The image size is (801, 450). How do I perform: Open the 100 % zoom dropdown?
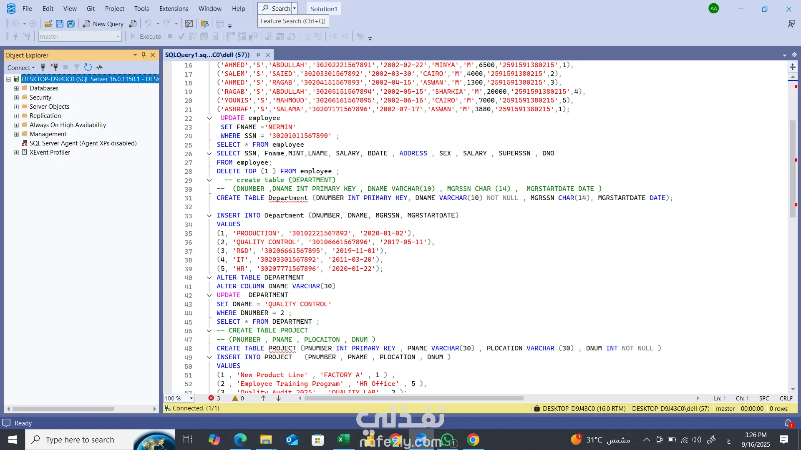coord(191,398)
